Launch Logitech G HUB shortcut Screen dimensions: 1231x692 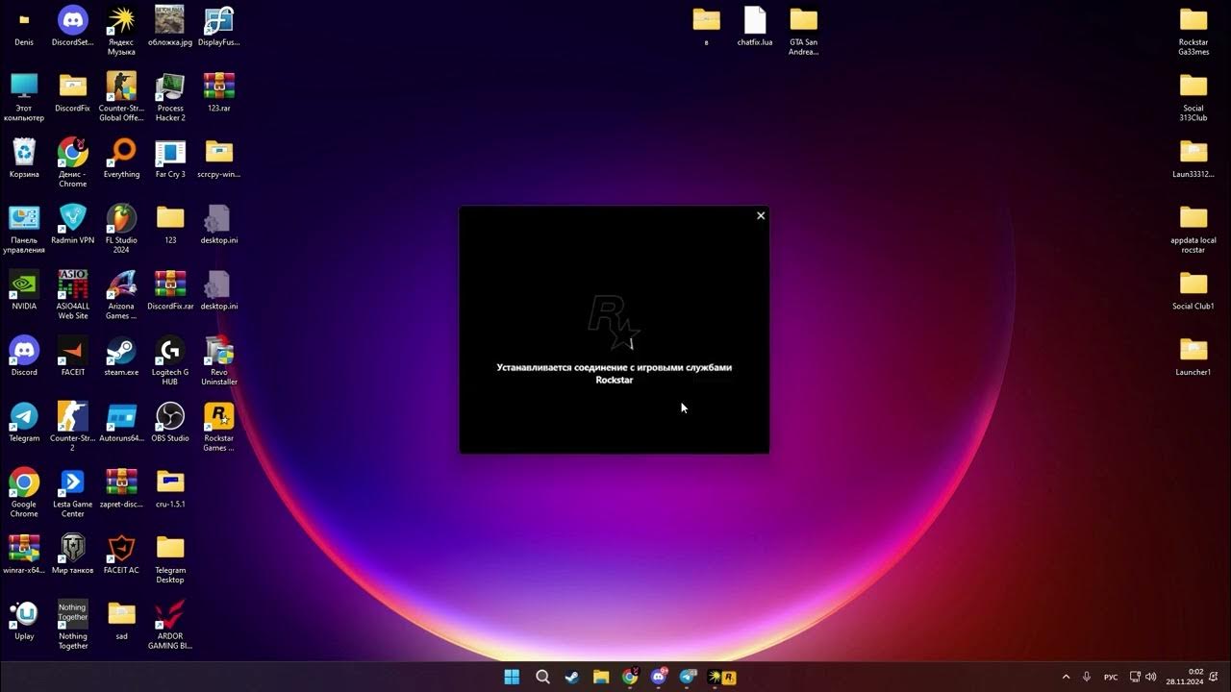coord(170,360)
